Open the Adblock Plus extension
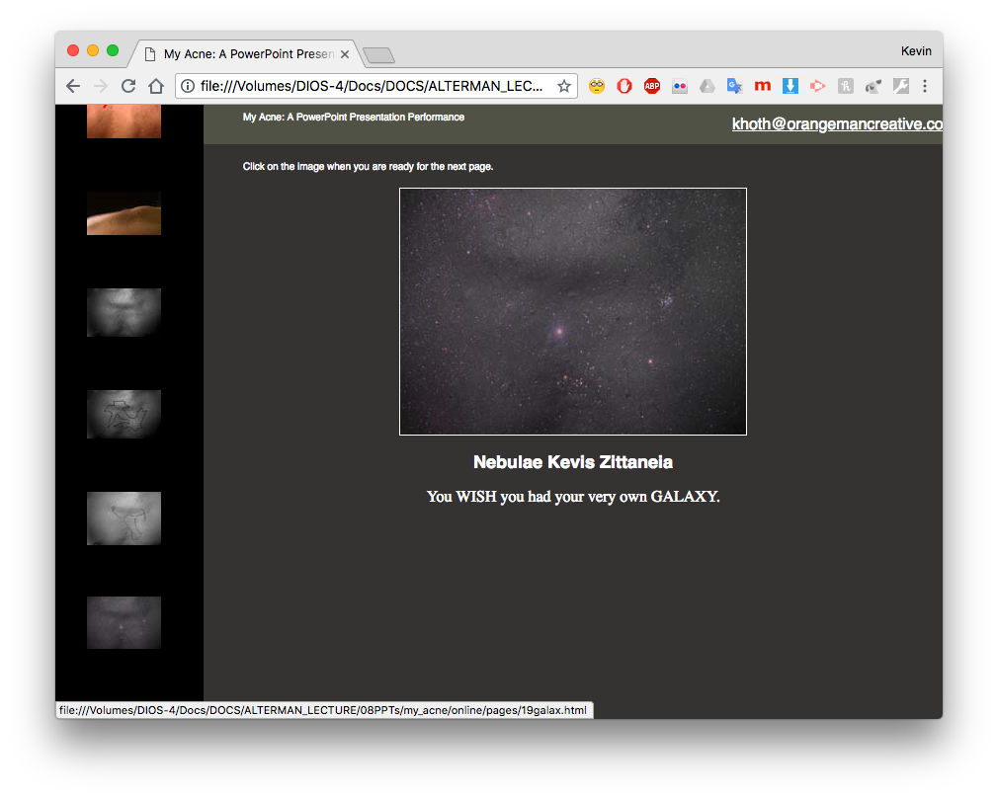998x798 pixels. click(652, 86)
